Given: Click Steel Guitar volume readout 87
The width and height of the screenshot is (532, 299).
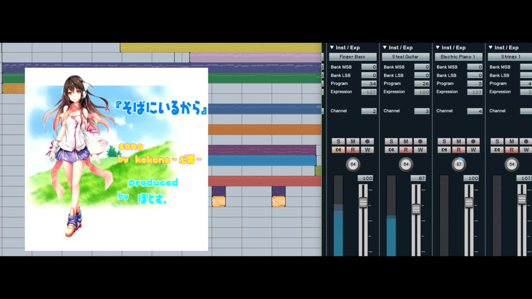Looking at the screenshot, I should (x=418, y=178).
